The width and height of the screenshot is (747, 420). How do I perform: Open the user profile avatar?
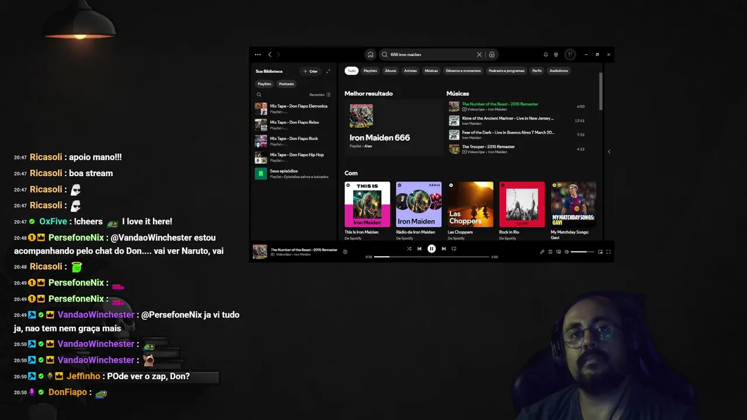[570, 54]
